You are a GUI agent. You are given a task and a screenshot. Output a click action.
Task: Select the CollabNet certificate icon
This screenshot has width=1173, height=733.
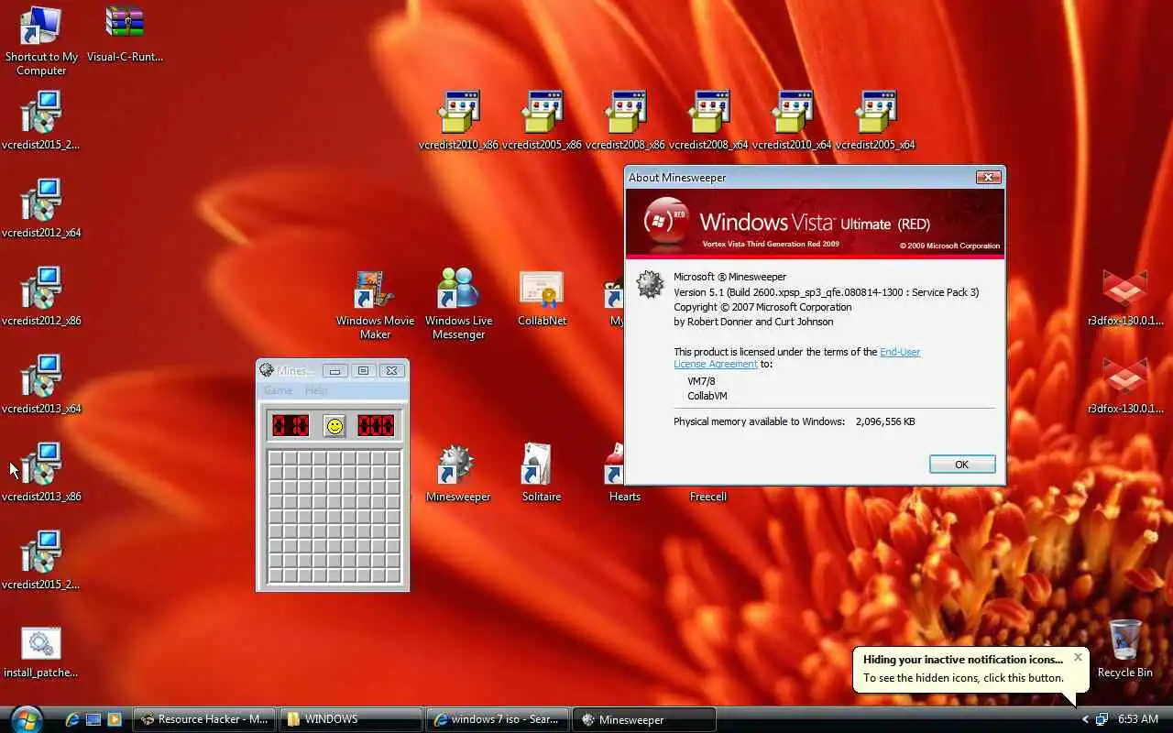point(542,299)
